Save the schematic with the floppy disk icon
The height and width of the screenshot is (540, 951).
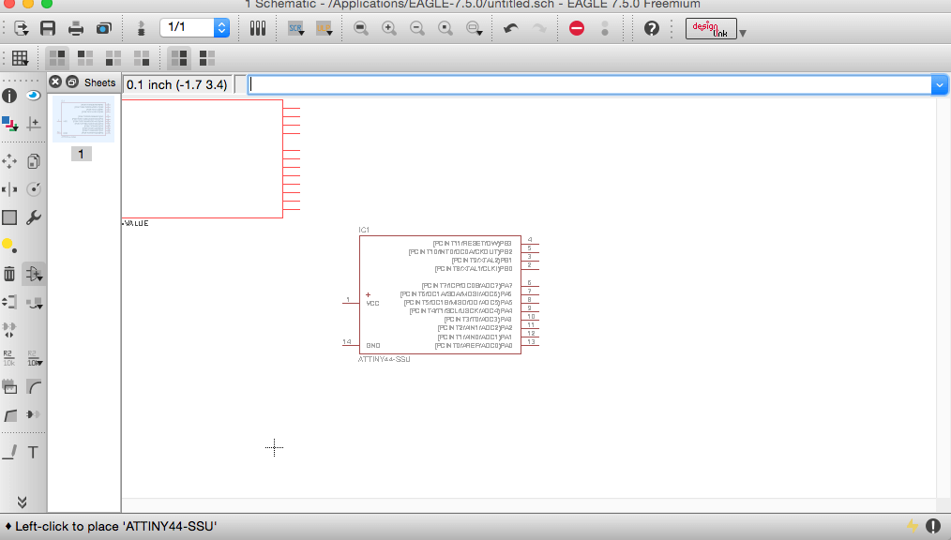48,28
